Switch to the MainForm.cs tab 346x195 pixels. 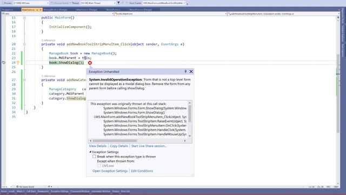point(28,10)
